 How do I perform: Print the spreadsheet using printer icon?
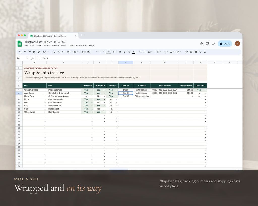point(34,52)
